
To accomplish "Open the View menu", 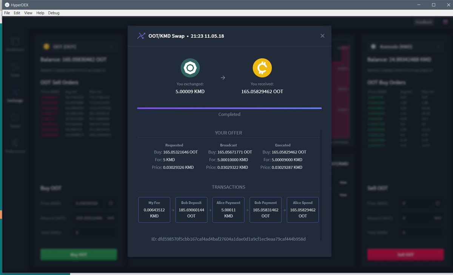I will point(28,13).
